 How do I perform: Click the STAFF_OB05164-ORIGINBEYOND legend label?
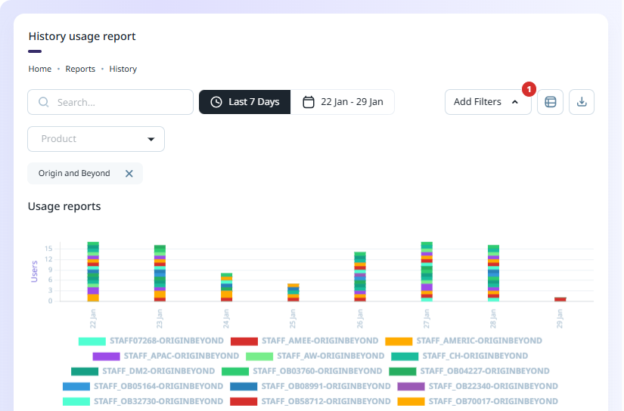(158, 386)
